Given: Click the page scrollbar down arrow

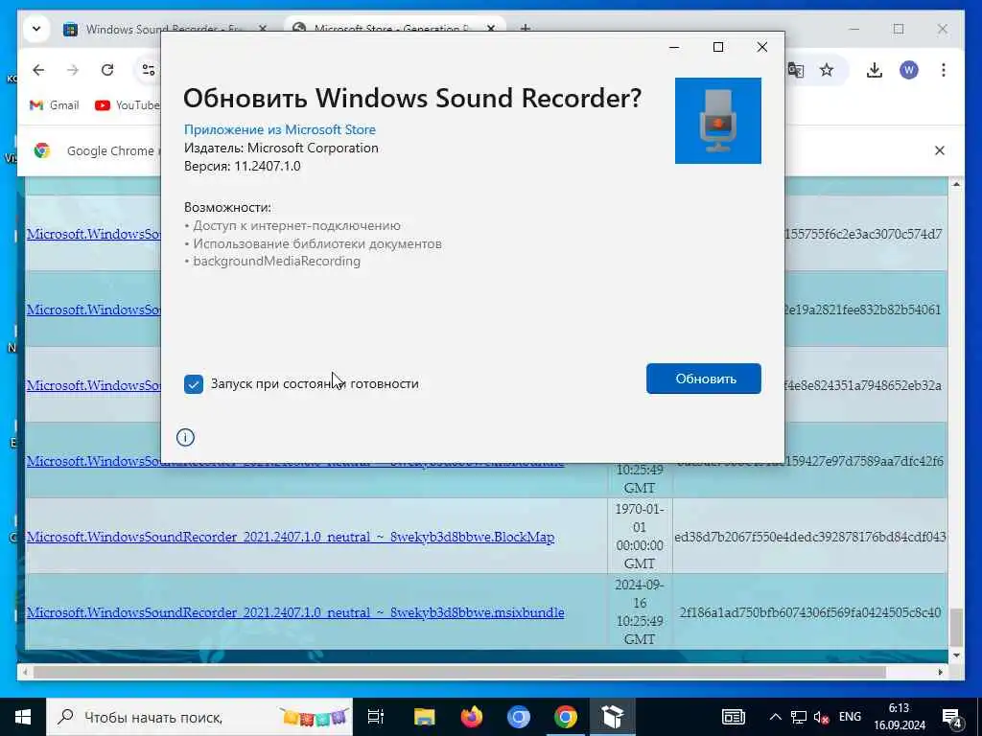Looking at the screenshot, I should tap(956, 655).
